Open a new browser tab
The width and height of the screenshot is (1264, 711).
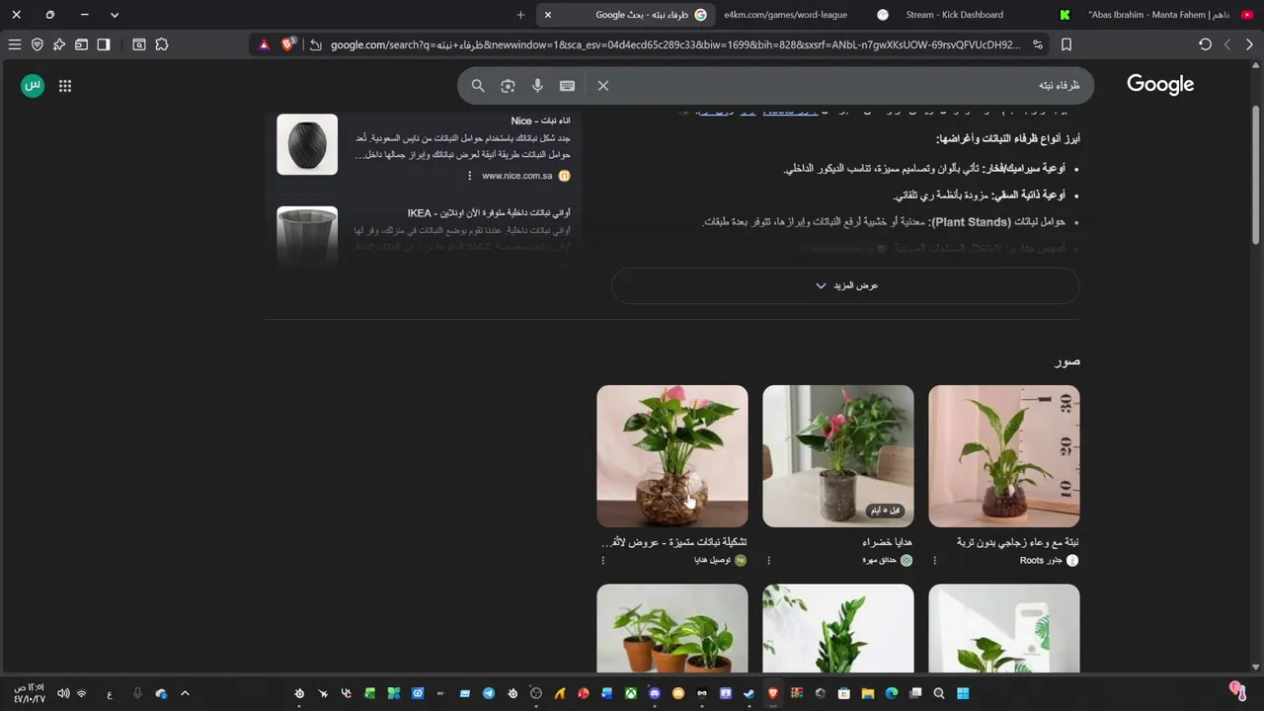point(520,15)
